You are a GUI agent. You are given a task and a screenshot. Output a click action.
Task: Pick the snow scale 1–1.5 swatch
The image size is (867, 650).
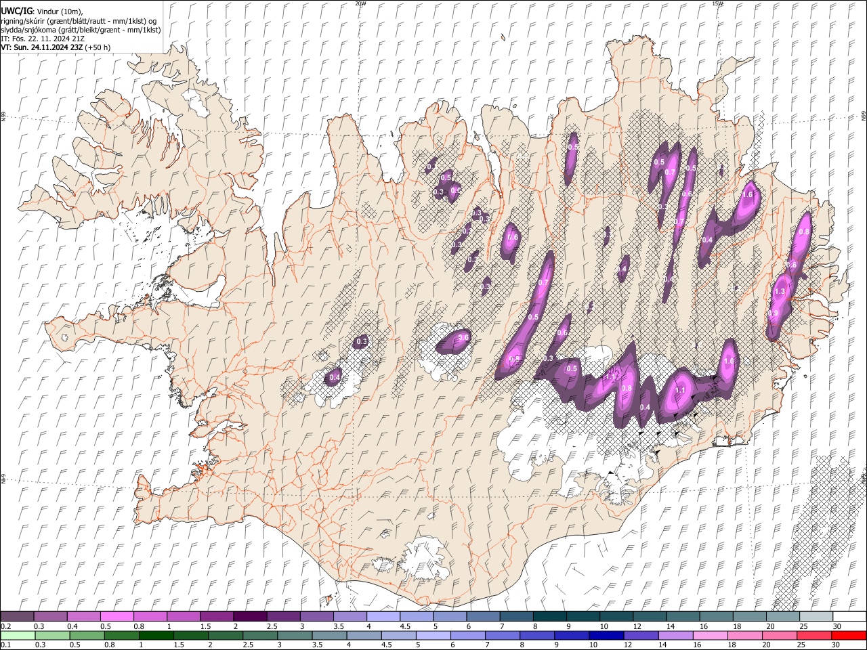click(184, 617)
